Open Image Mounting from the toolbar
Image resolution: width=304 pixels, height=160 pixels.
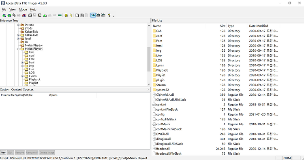click(14, 15)
